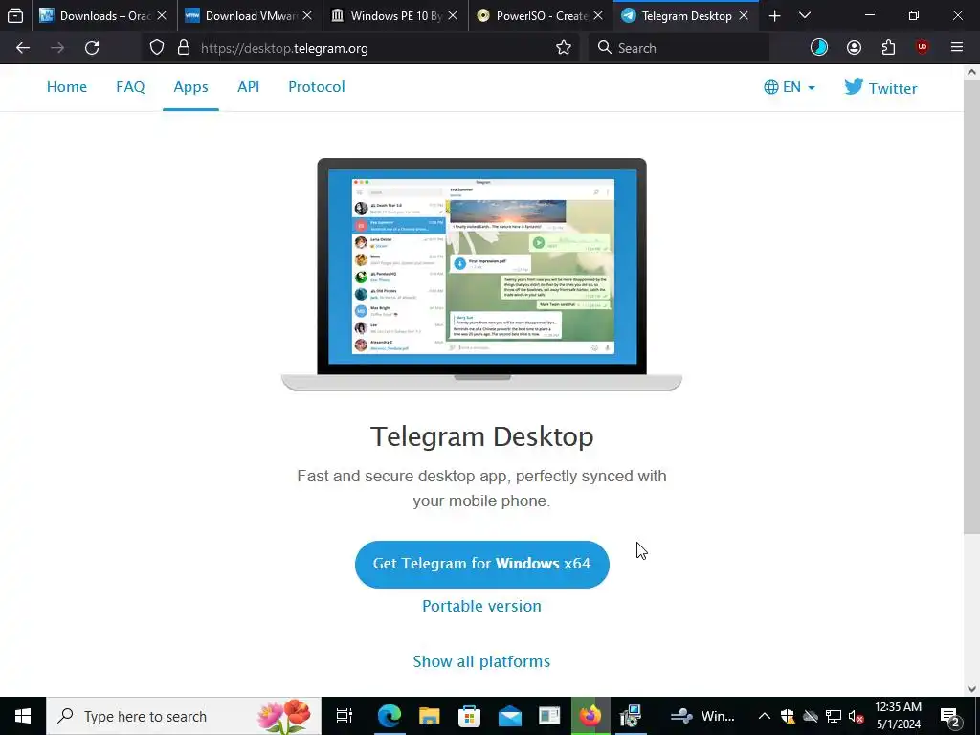Open Task View on the taskbar

[344, 716]
